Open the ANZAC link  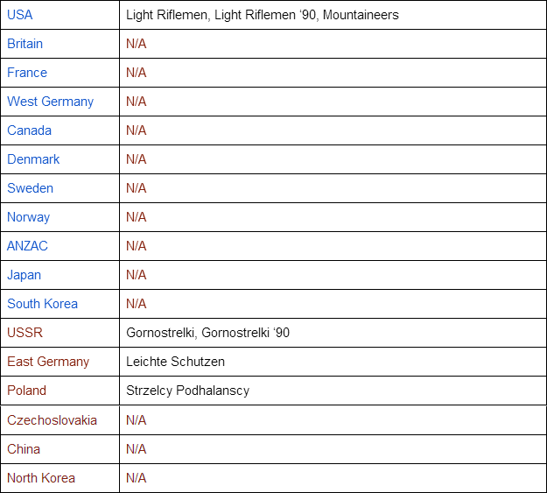pos(27,246)
